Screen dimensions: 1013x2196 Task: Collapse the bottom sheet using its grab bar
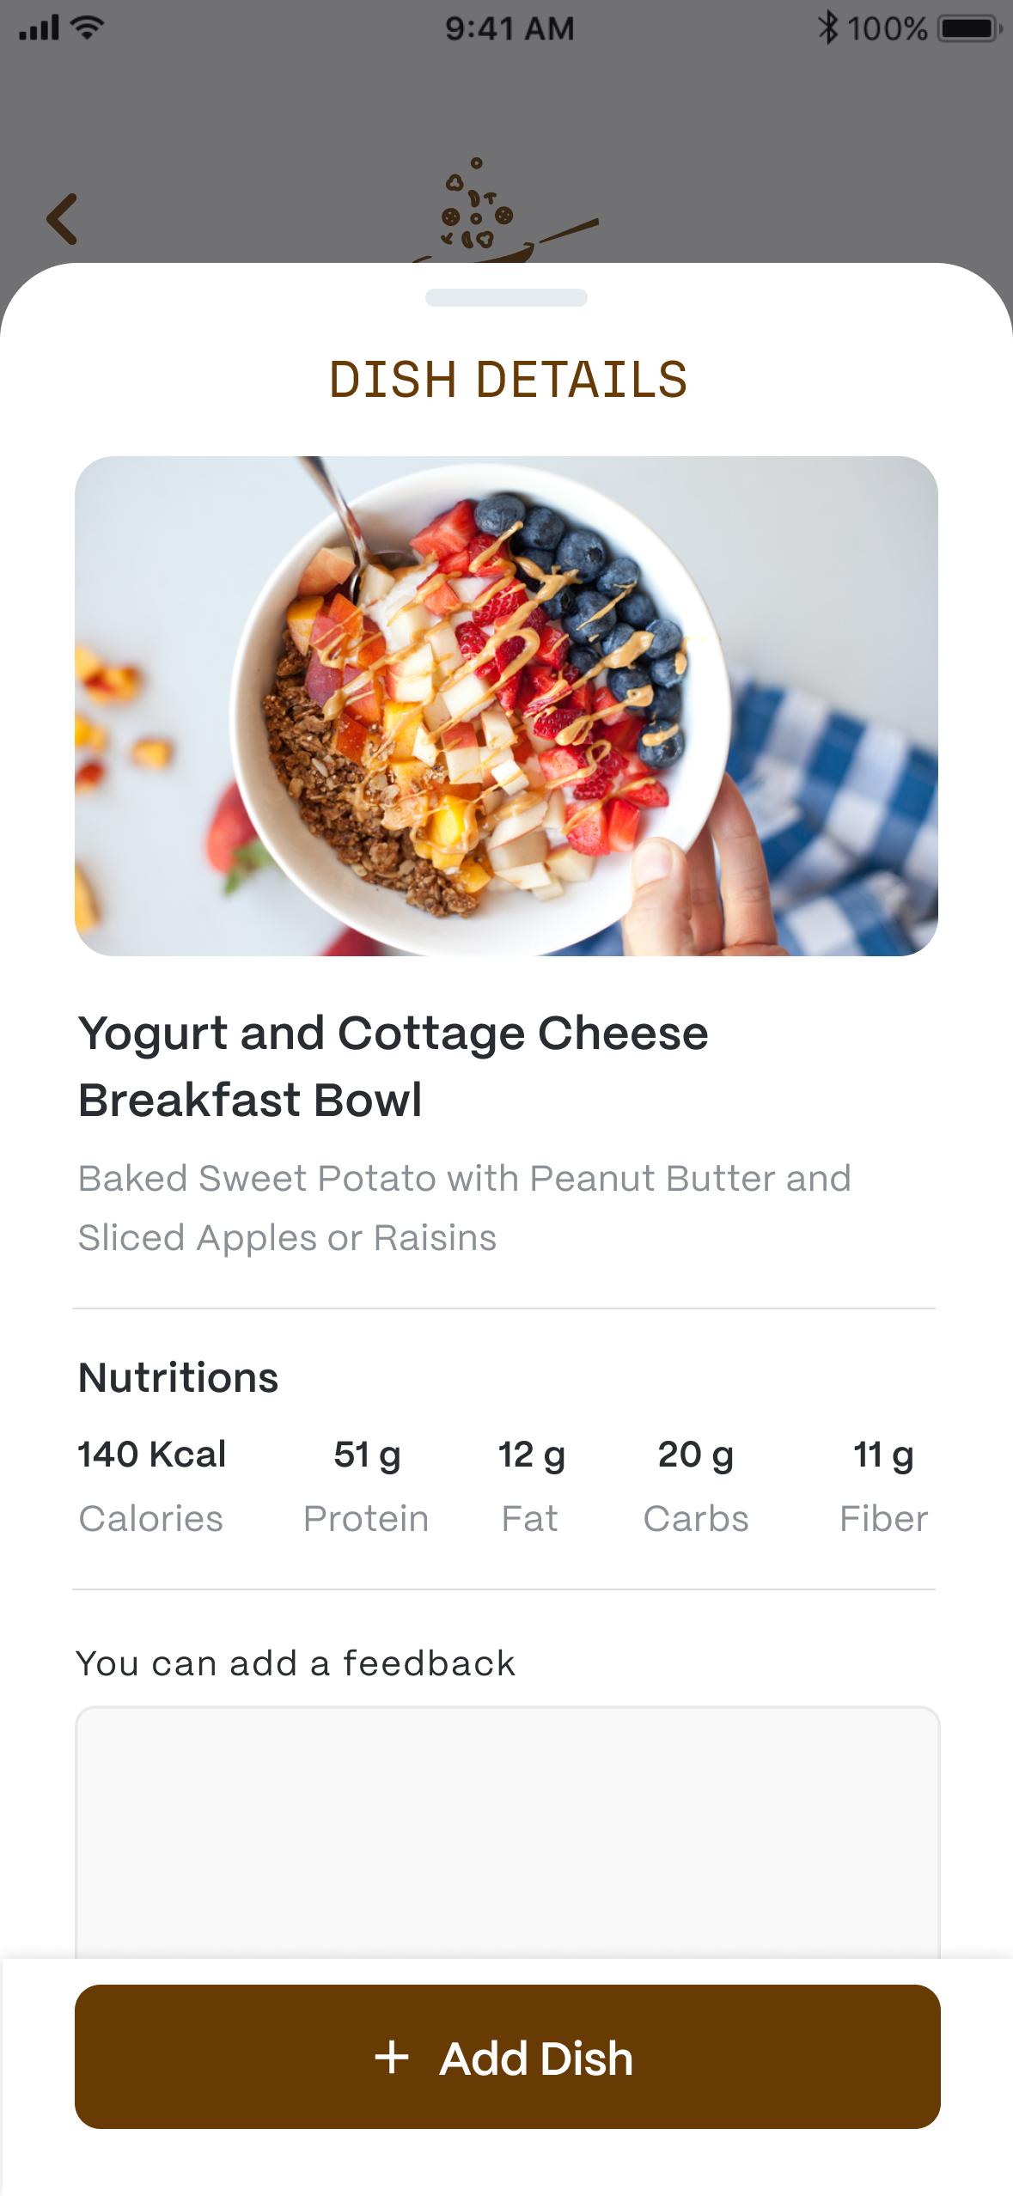click(x=506, y=297)
